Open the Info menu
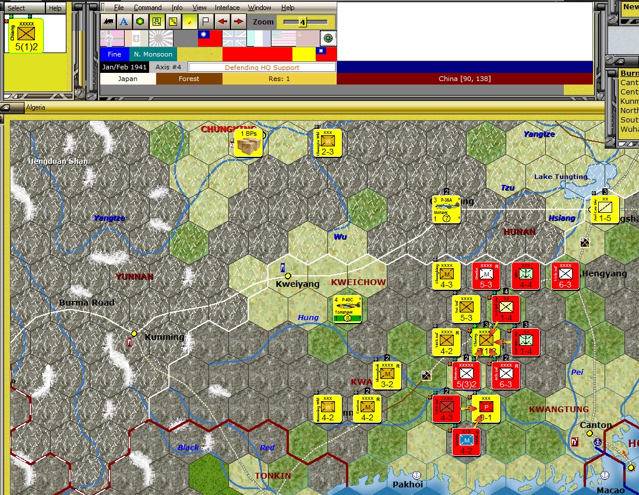Screen dimensions: 639x495 pos(177,8)
